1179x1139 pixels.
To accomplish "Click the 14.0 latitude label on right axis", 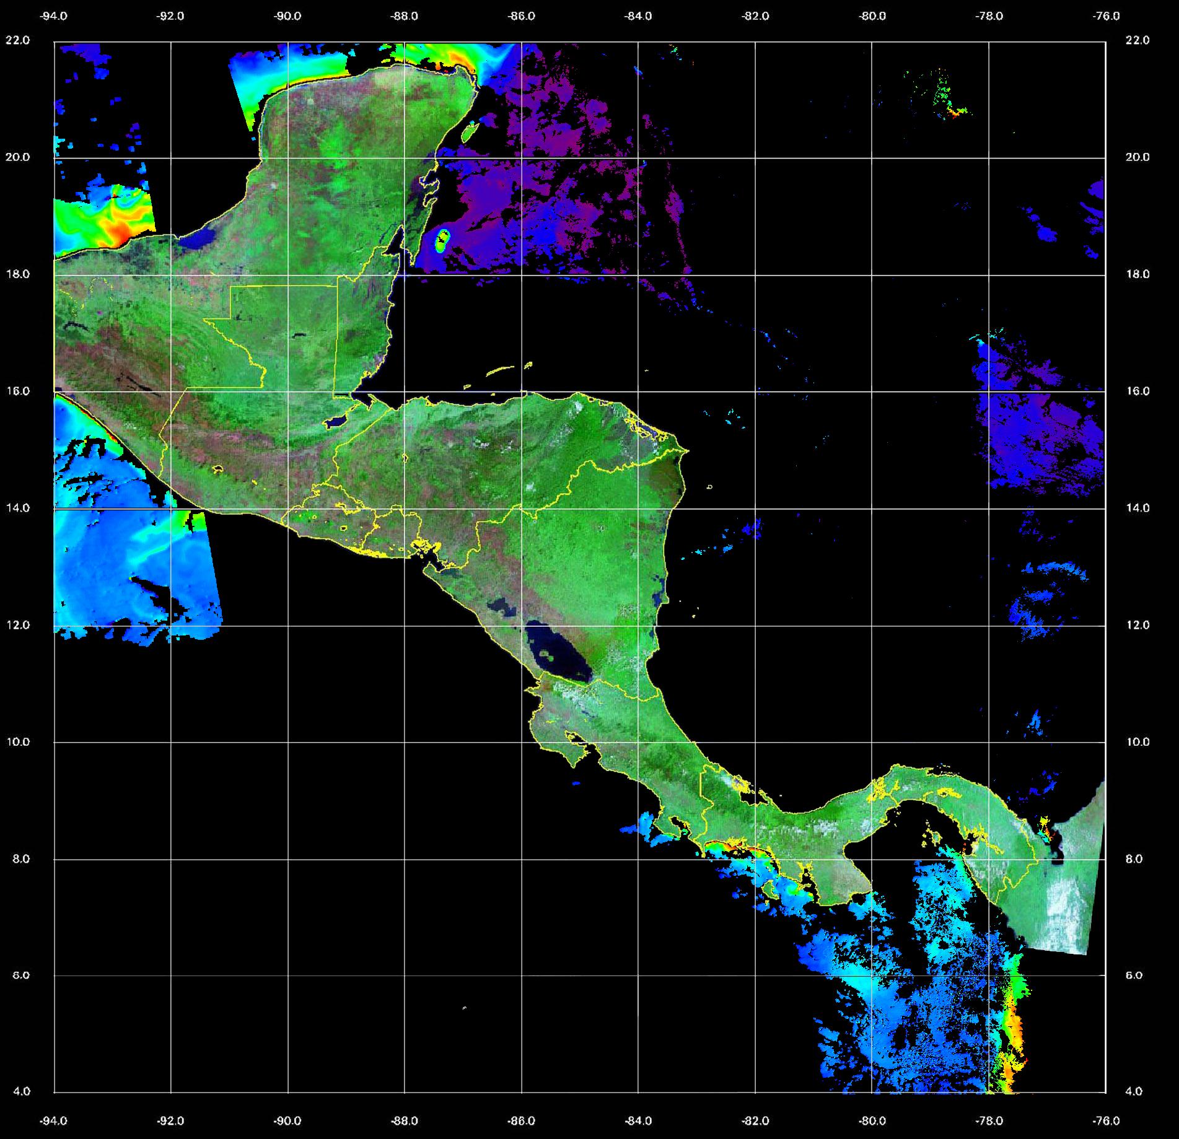I will click(x=1137, y=508).
